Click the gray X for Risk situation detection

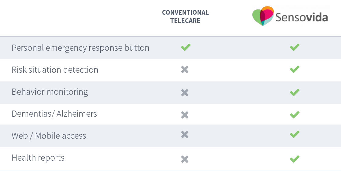[185, 70]
